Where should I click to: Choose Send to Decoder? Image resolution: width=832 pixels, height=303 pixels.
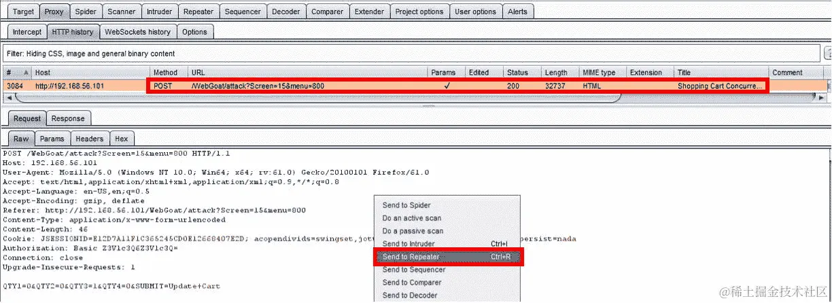coord(447,296)
